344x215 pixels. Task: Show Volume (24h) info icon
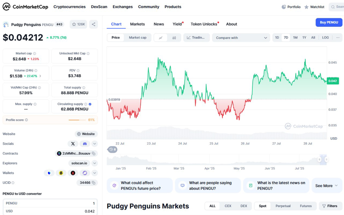point(36,71)
